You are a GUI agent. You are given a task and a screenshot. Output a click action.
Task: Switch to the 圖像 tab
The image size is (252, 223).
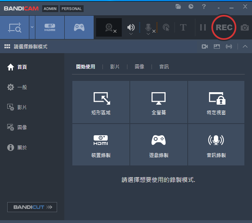139,67
